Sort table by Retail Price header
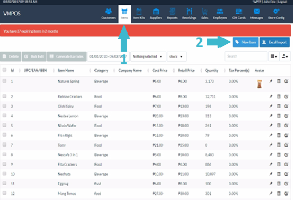Viewport: 296px width, 200px height. click(x=186, y=71)
